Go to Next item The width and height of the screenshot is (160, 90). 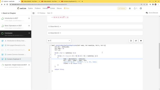click(50, 13)
